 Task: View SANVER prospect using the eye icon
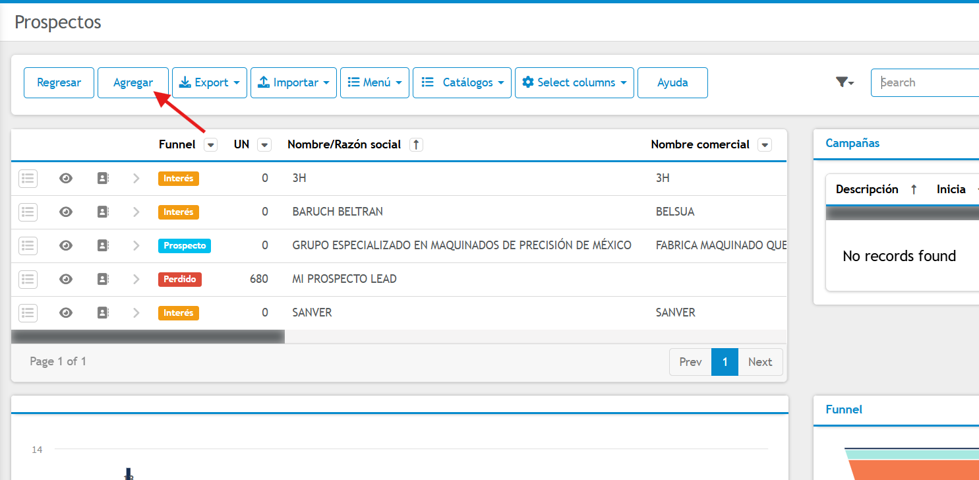click(65, 313)
